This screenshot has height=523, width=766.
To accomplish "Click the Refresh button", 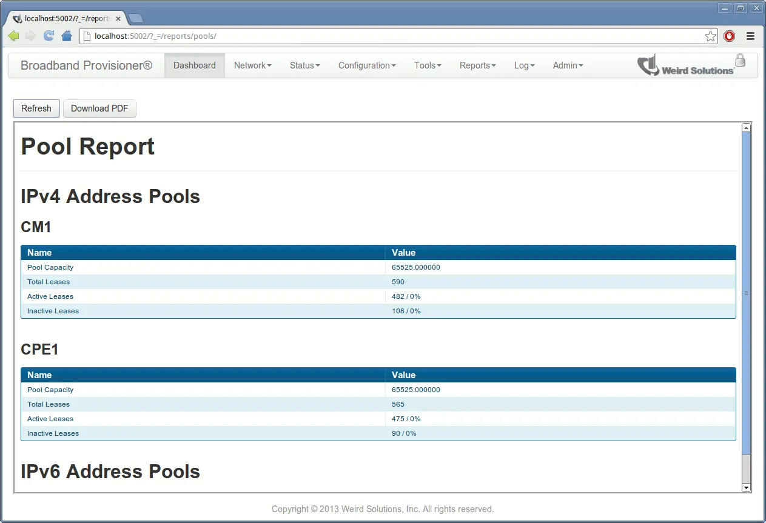I will [36, 108].
